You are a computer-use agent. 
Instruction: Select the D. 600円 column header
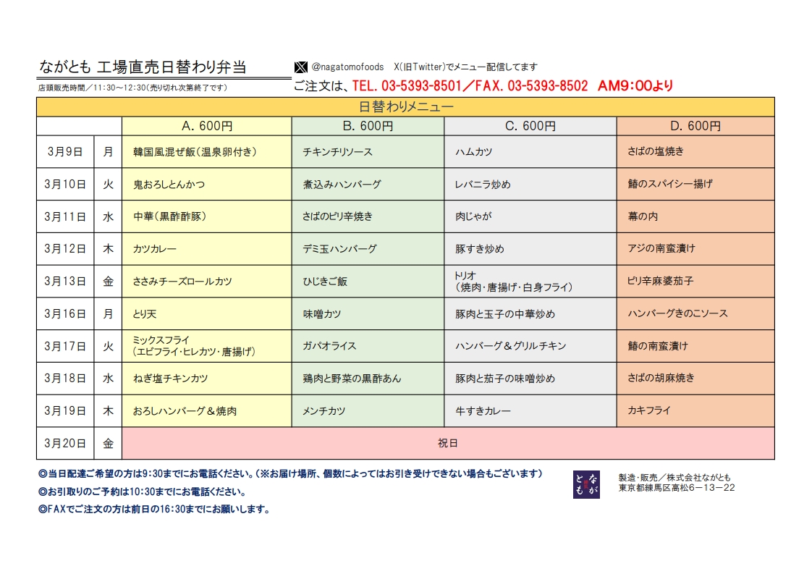click(695, 126)
